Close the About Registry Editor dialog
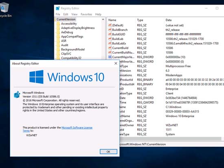 (116, 63)
